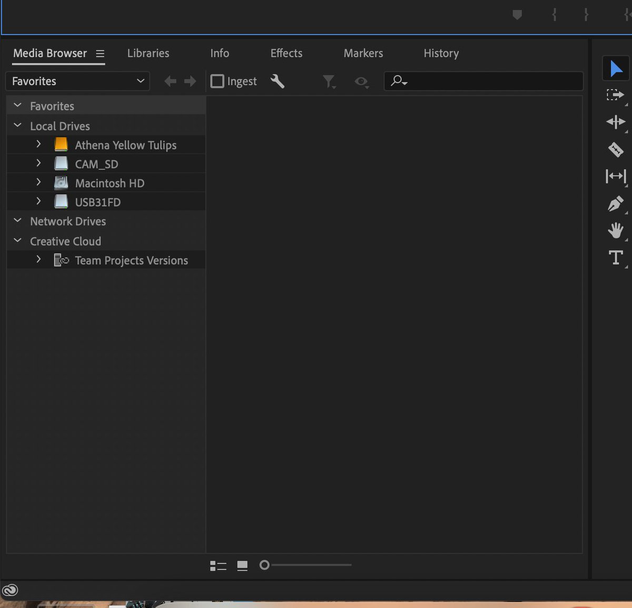
Task: Switch to thumbnail view
Action: click(242, 566)
